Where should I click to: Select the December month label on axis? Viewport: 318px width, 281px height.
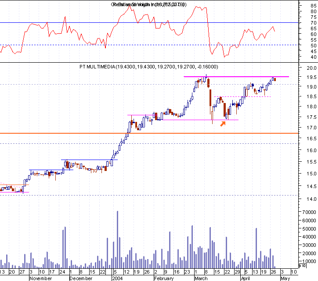coord(81,278)
